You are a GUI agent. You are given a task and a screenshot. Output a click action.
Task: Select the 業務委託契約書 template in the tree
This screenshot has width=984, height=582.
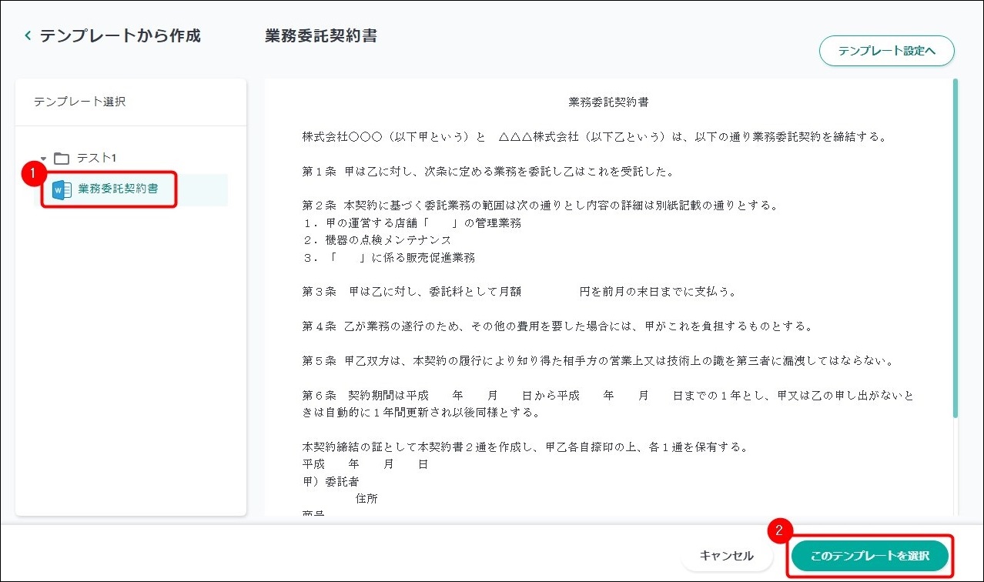[118, 189]
